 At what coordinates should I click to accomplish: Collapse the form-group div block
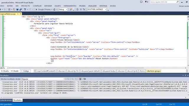tap(4, 38)
